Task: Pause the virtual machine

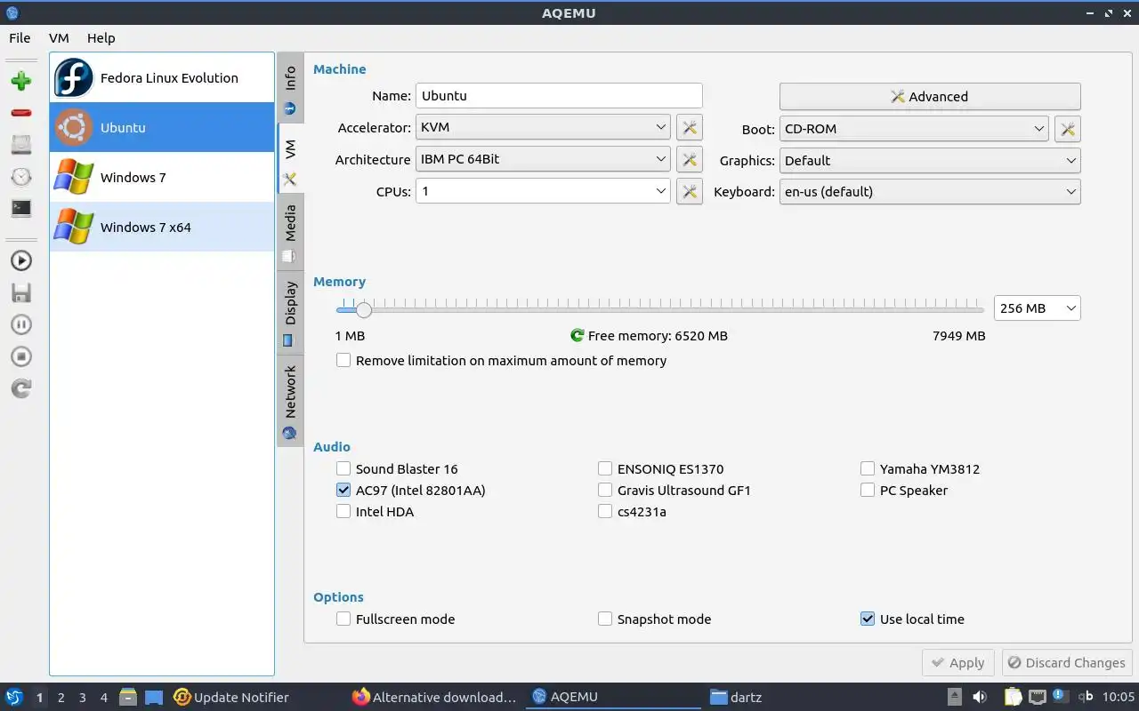Action: (x=21, y=324)
